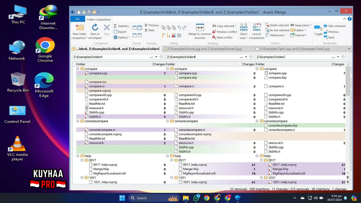Collapse the ribbon with the chevron
Viewport: 361px width, 203px height.
(x=345, y=19)
